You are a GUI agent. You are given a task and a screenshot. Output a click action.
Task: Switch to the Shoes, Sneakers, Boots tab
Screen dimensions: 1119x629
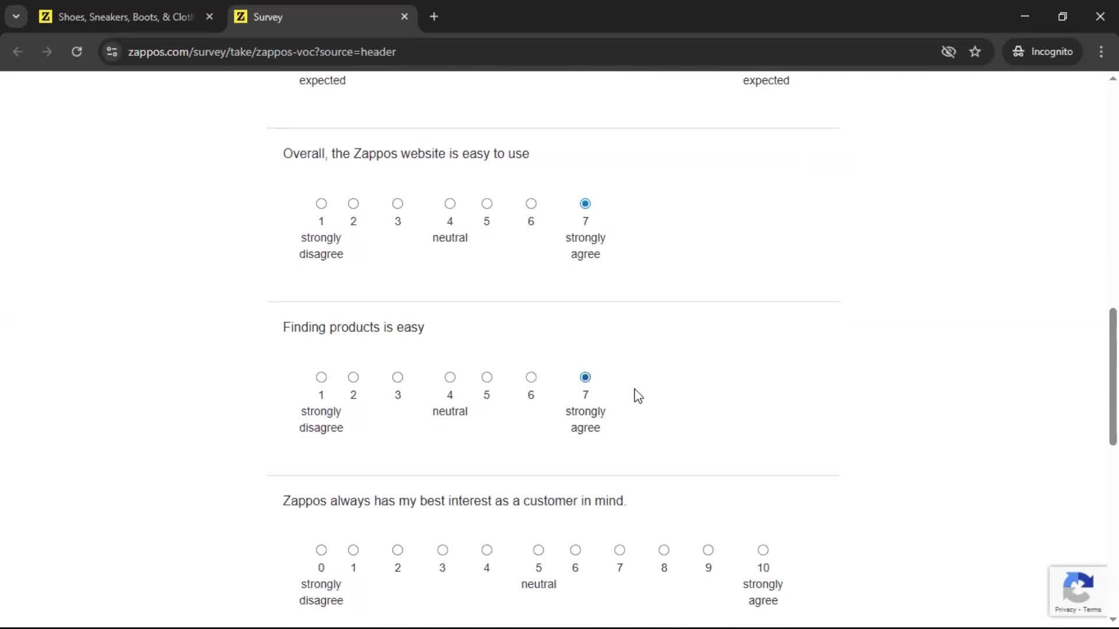point(125,17)
